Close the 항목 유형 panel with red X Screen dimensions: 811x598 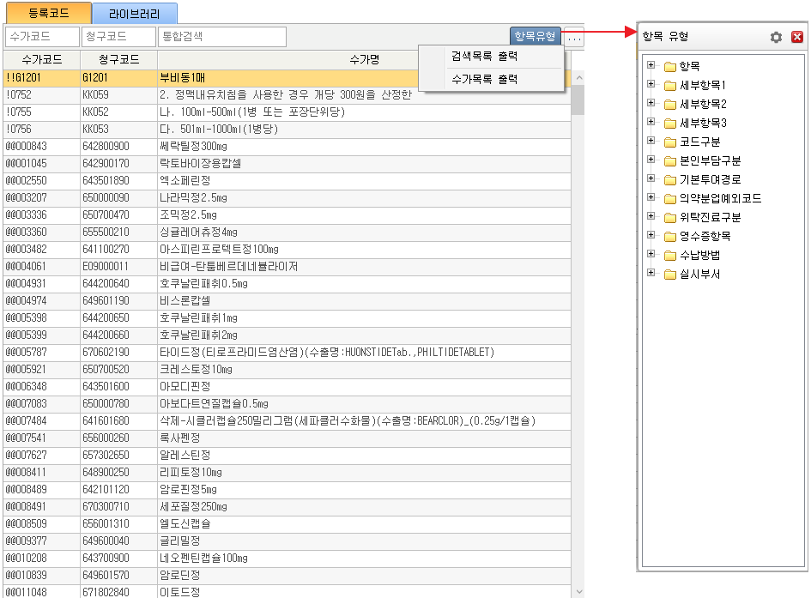click(x=796, y=37)
